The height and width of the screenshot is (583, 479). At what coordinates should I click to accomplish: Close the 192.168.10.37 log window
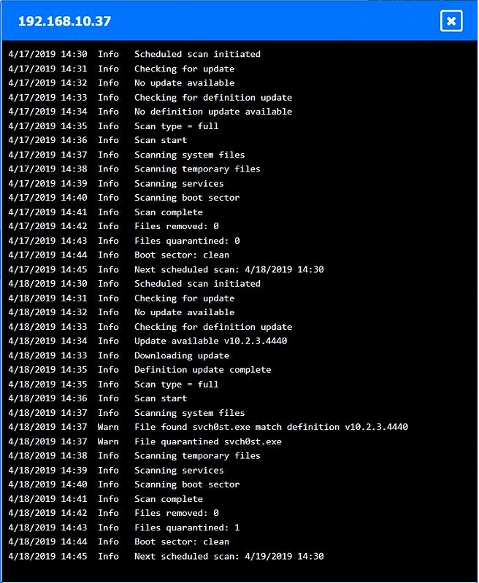pyautogui.click(x=451, y=21)
